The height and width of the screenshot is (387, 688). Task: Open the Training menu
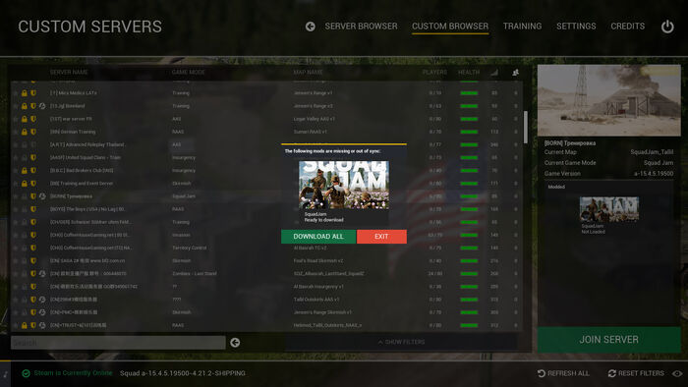click(x=522, y=27)
